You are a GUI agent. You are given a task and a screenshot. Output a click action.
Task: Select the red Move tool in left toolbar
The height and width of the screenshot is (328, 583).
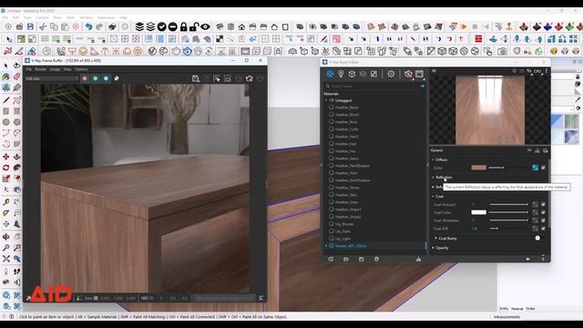tap(6, 157)
